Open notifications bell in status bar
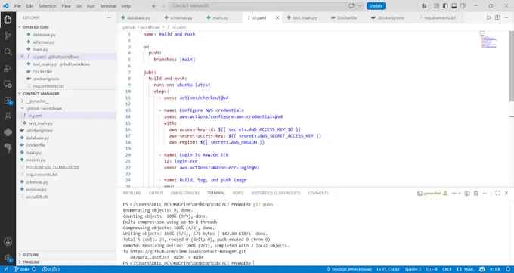The height and width of the screenshot is (273, 514). 507,269
